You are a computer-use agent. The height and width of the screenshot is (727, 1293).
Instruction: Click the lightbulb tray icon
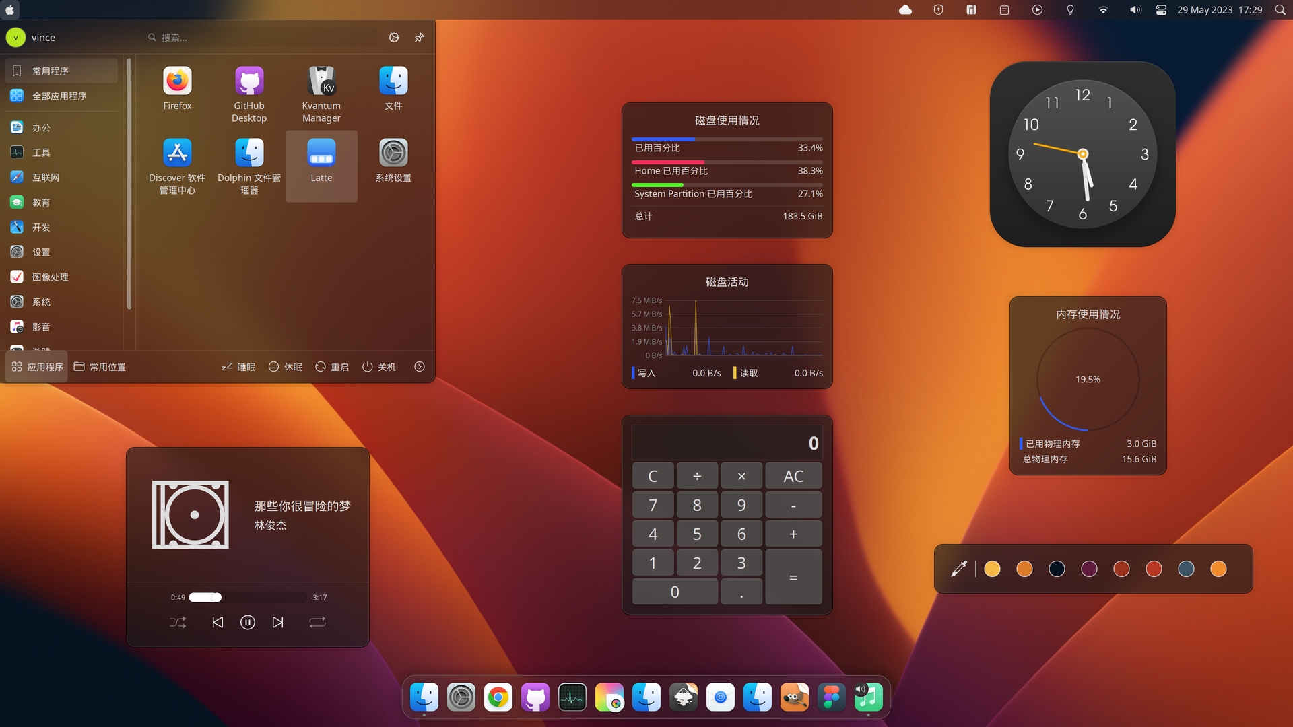[1070, 10]
